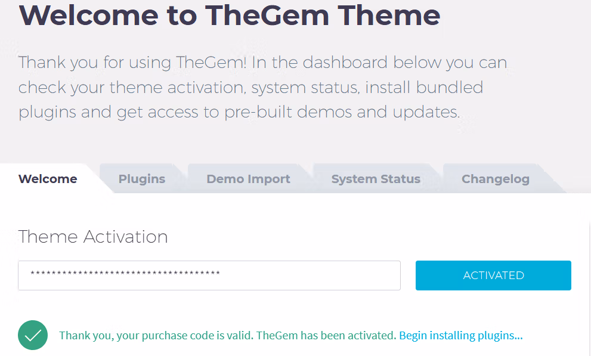The height and width of the screenshot is (356, 591).
Task: Open the Changelog tab
Action: coord(495,178)
